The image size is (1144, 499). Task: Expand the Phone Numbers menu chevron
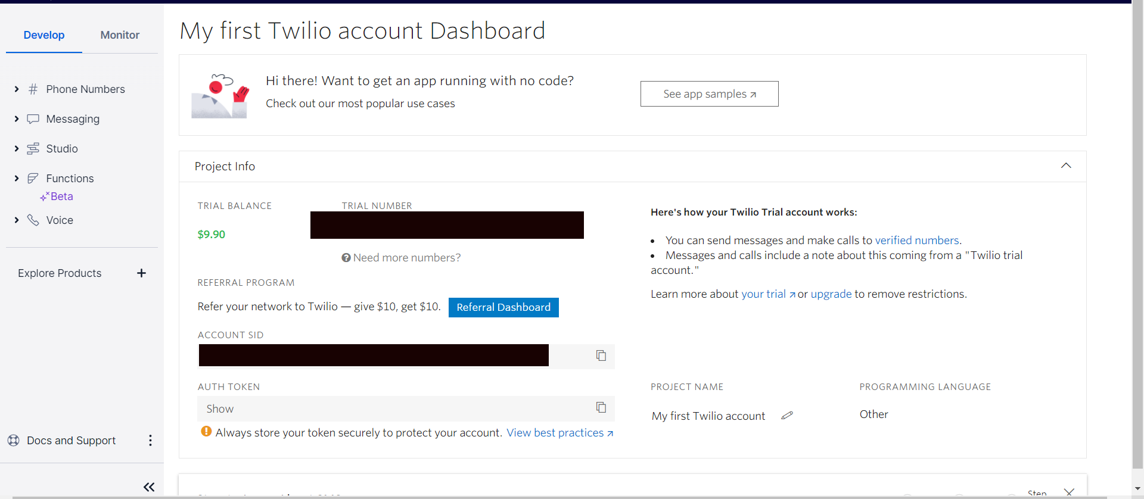pos(17,89)
